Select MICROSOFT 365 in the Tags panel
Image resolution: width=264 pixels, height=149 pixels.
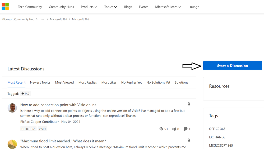point(221,146)
